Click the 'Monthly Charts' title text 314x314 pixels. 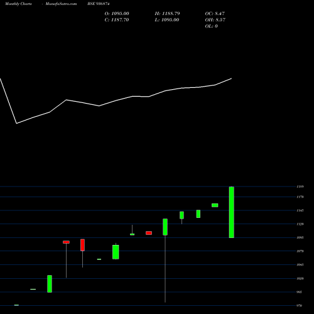point(18,4)
